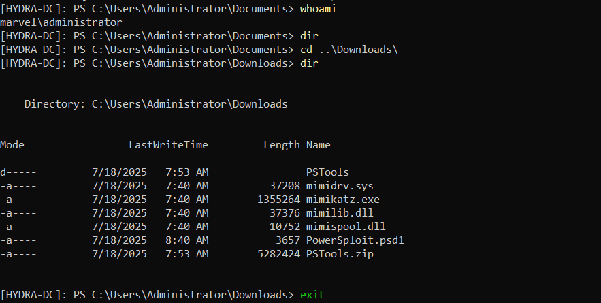601x303 pixels.
Task: Click the mimidrv.sys file entry
Action: [340, 186]
